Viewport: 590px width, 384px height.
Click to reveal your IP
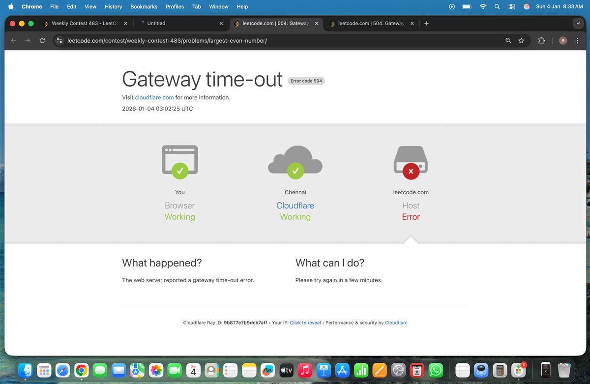[305, 323]
